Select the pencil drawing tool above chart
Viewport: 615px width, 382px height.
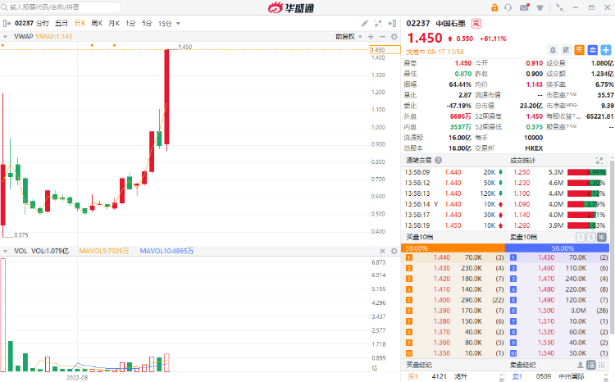pyautogui.click(x=365, y=24)
